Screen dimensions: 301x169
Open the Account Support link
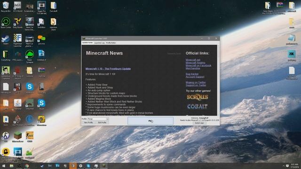[195, 77]
